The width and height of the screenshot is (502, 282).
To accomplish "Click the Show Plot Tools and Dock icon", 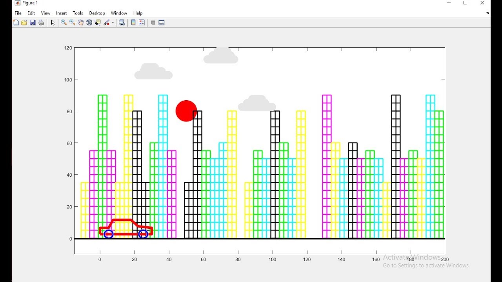I will (162, 22).
